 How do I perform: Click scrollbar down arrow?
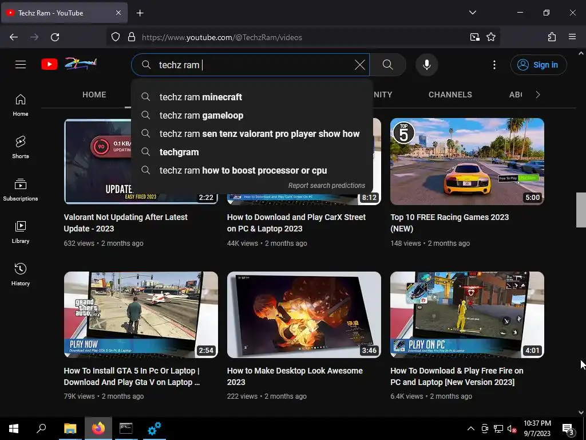[581, 412]
